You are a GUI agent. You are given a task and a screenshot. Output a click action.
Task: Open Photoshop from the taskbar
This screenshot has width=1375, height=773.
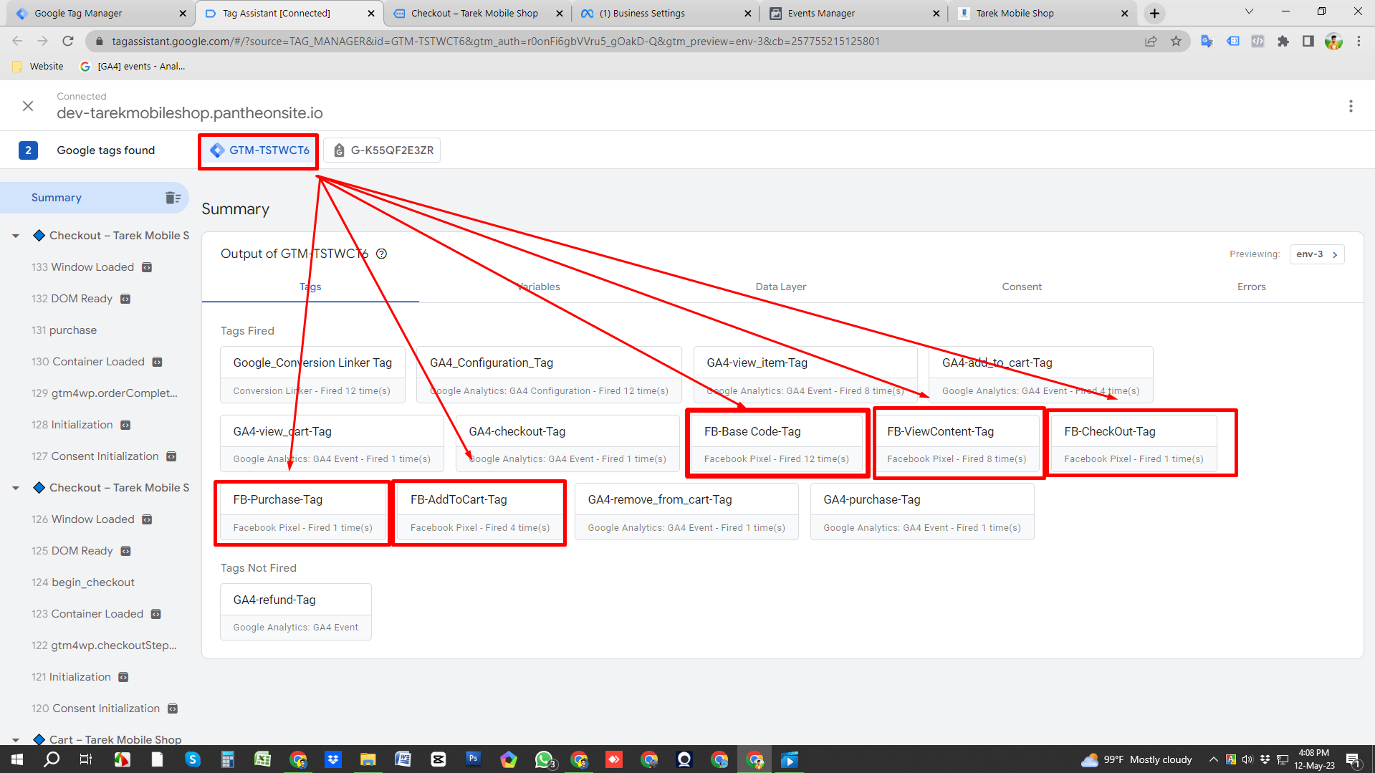pos(474,759)
